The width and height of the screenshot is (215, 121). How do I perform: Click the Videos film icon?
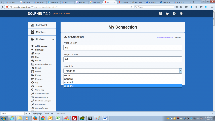[x=33, y=72]
